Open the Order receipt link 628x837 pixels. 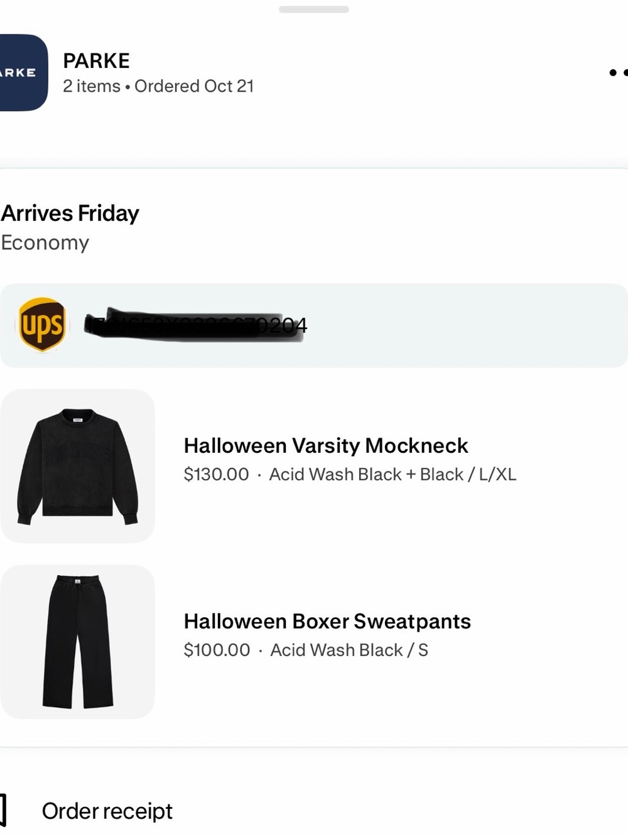[x=107, y=811]
